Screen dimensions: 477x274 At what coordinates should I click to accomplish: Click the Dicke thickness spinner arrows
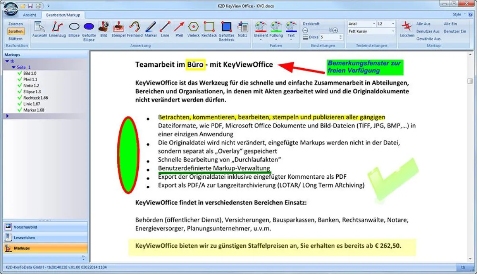[341, 37]
